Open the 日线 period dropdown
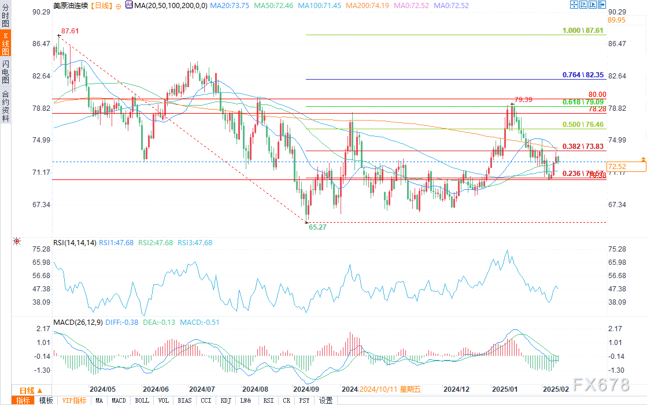 click(x=31, y=390)
